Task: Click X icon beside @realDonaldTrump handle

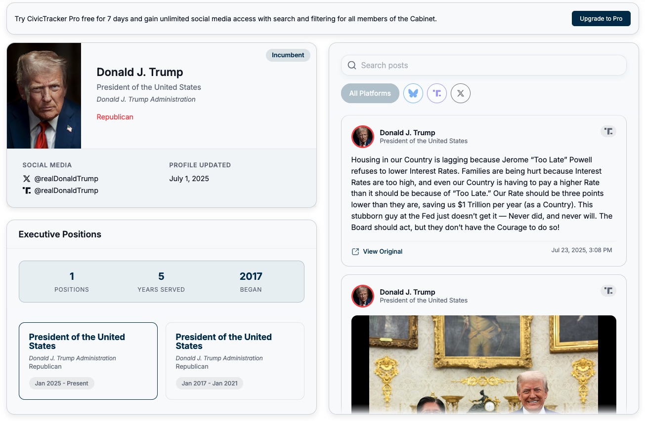Action: (x=27, y=179)
